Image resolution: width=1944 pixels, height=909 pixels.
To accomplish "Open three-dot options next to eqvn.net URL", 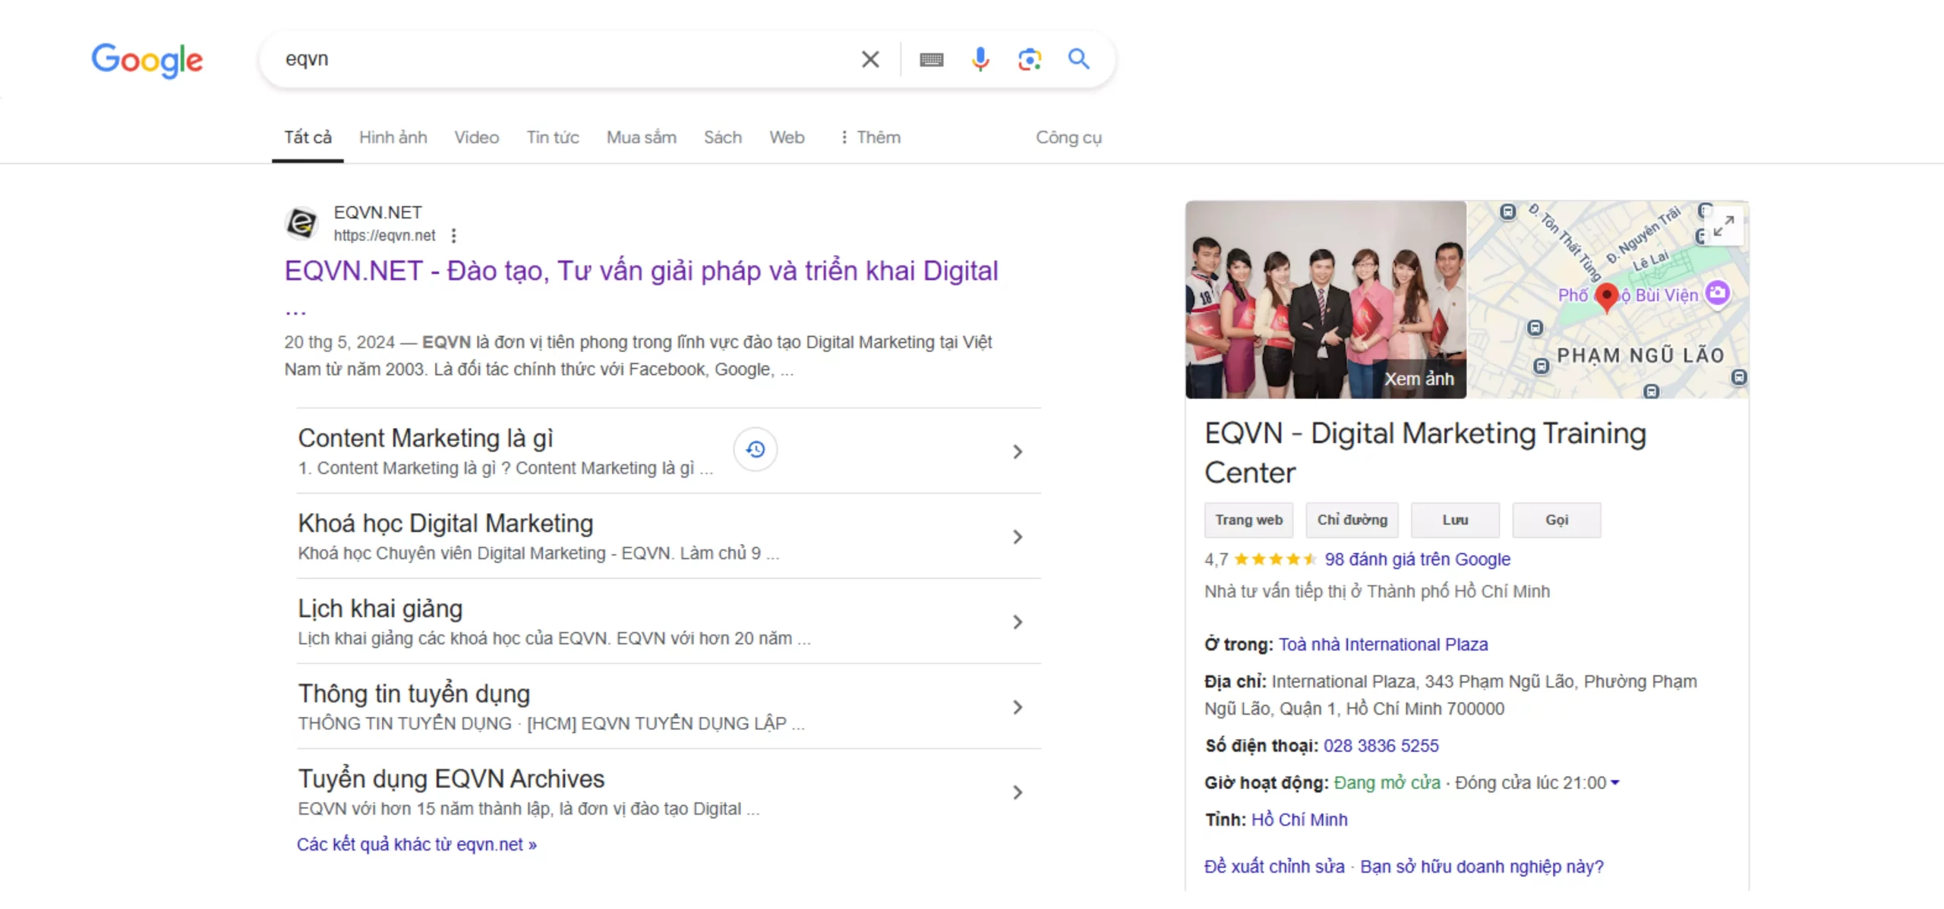I will click(453, 236).
